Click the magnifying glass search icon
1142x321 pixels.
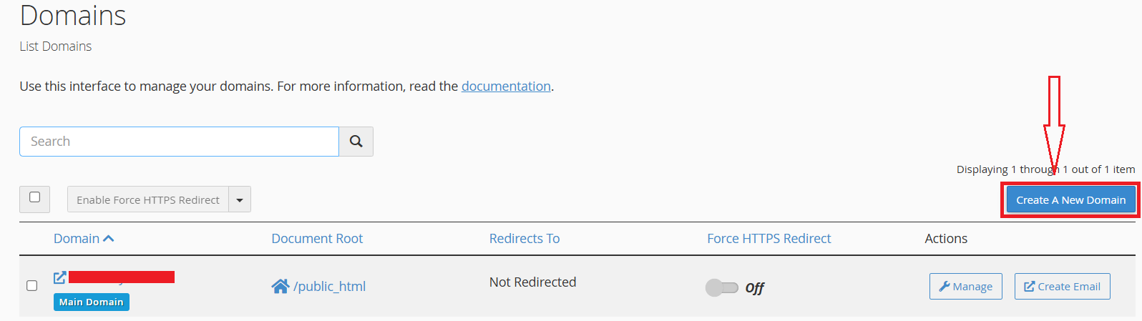[x=356, y=142]
